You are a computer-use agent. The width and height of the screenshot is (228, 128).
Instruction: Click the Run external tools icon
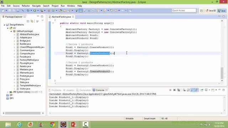point(42,11)
